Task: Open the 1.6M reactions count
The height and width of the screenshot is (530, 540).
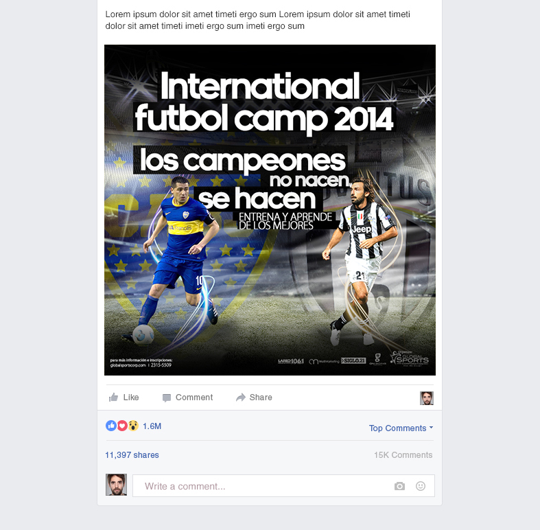Action: coord(152,426)
